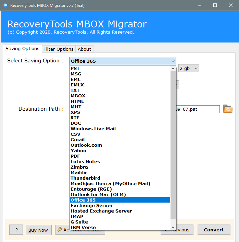Select highlighted Office 365 list entry

point(120,200)
